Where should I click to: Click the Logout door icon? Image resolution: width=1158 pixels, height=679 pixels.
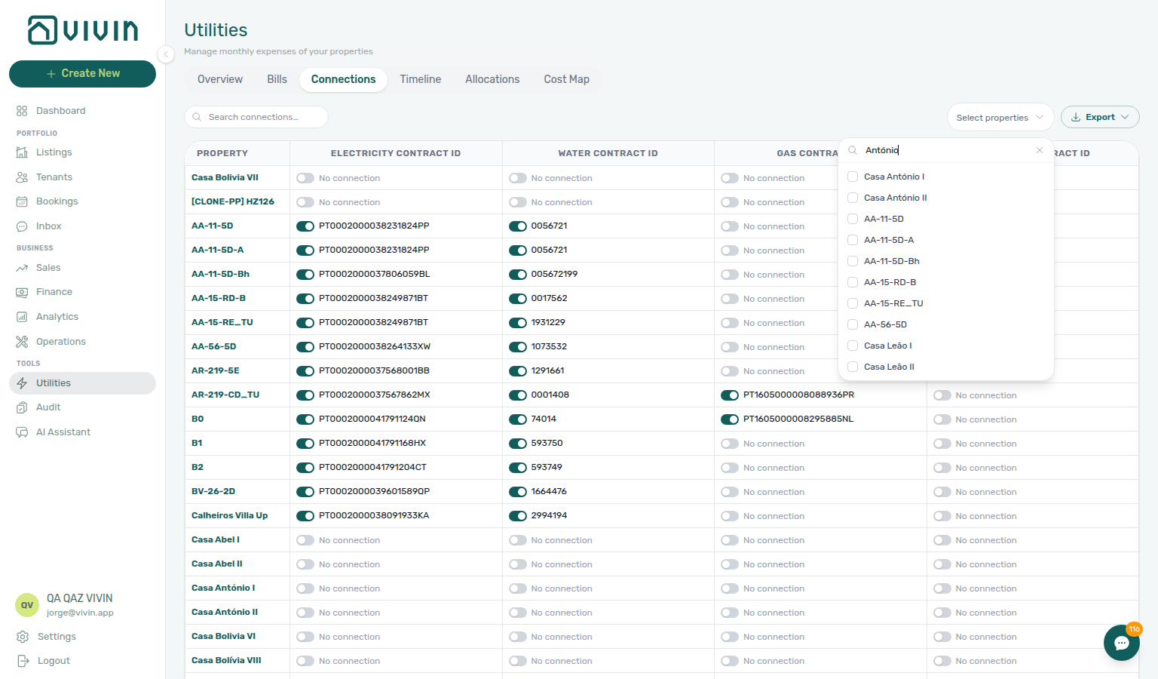23,661
